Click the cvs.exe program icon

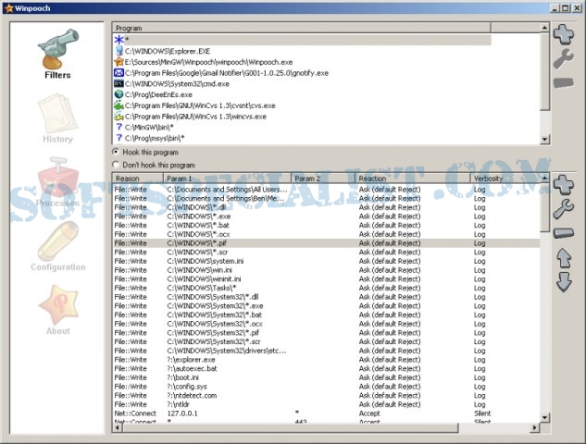click(118, 105)
